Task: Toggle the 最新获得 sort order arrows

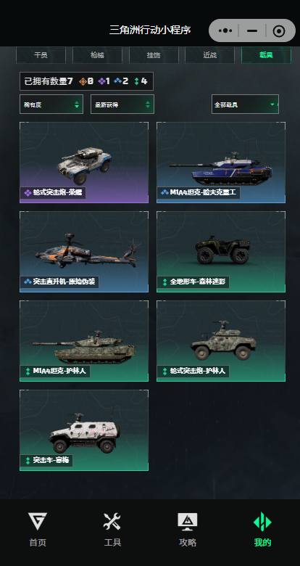Action: [x=148, y=104]
